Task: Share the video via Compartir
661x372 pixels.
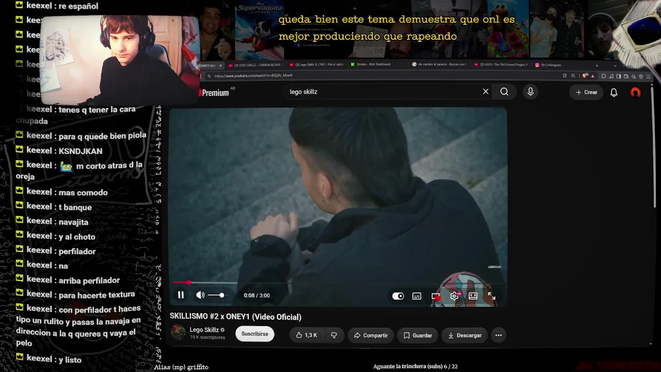Action: pyautogui.click(x=371, y=335)
